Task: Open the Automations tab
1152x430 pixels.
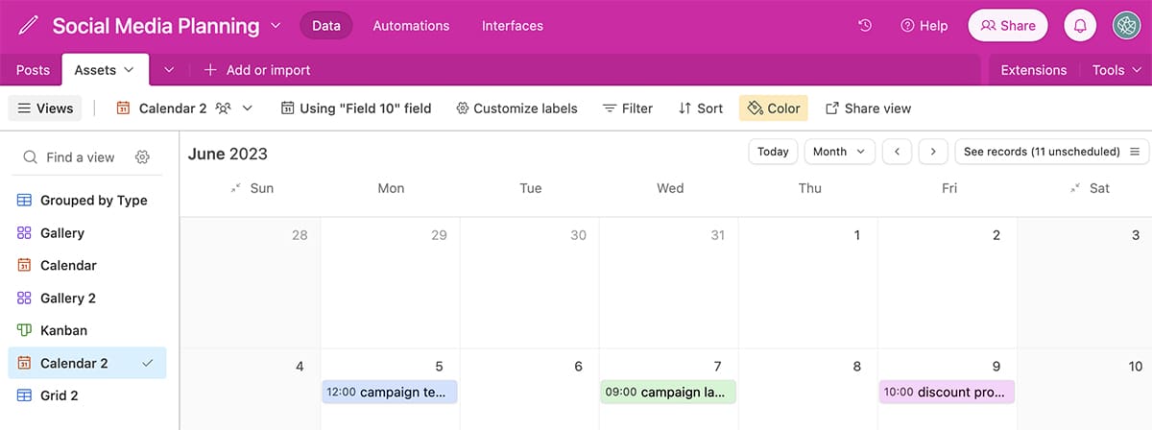Action: pos(411,26)
